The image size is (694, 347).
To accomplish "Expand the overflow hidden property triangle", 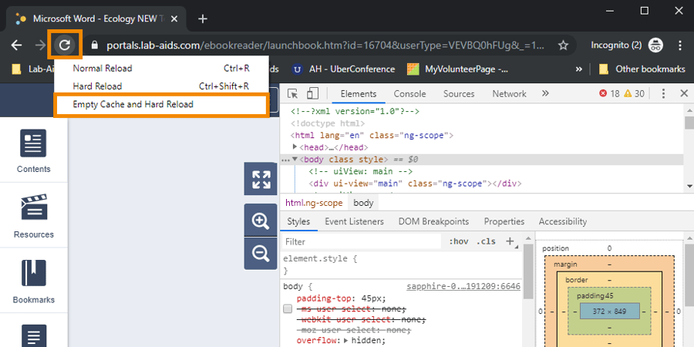I will [345, 340].
